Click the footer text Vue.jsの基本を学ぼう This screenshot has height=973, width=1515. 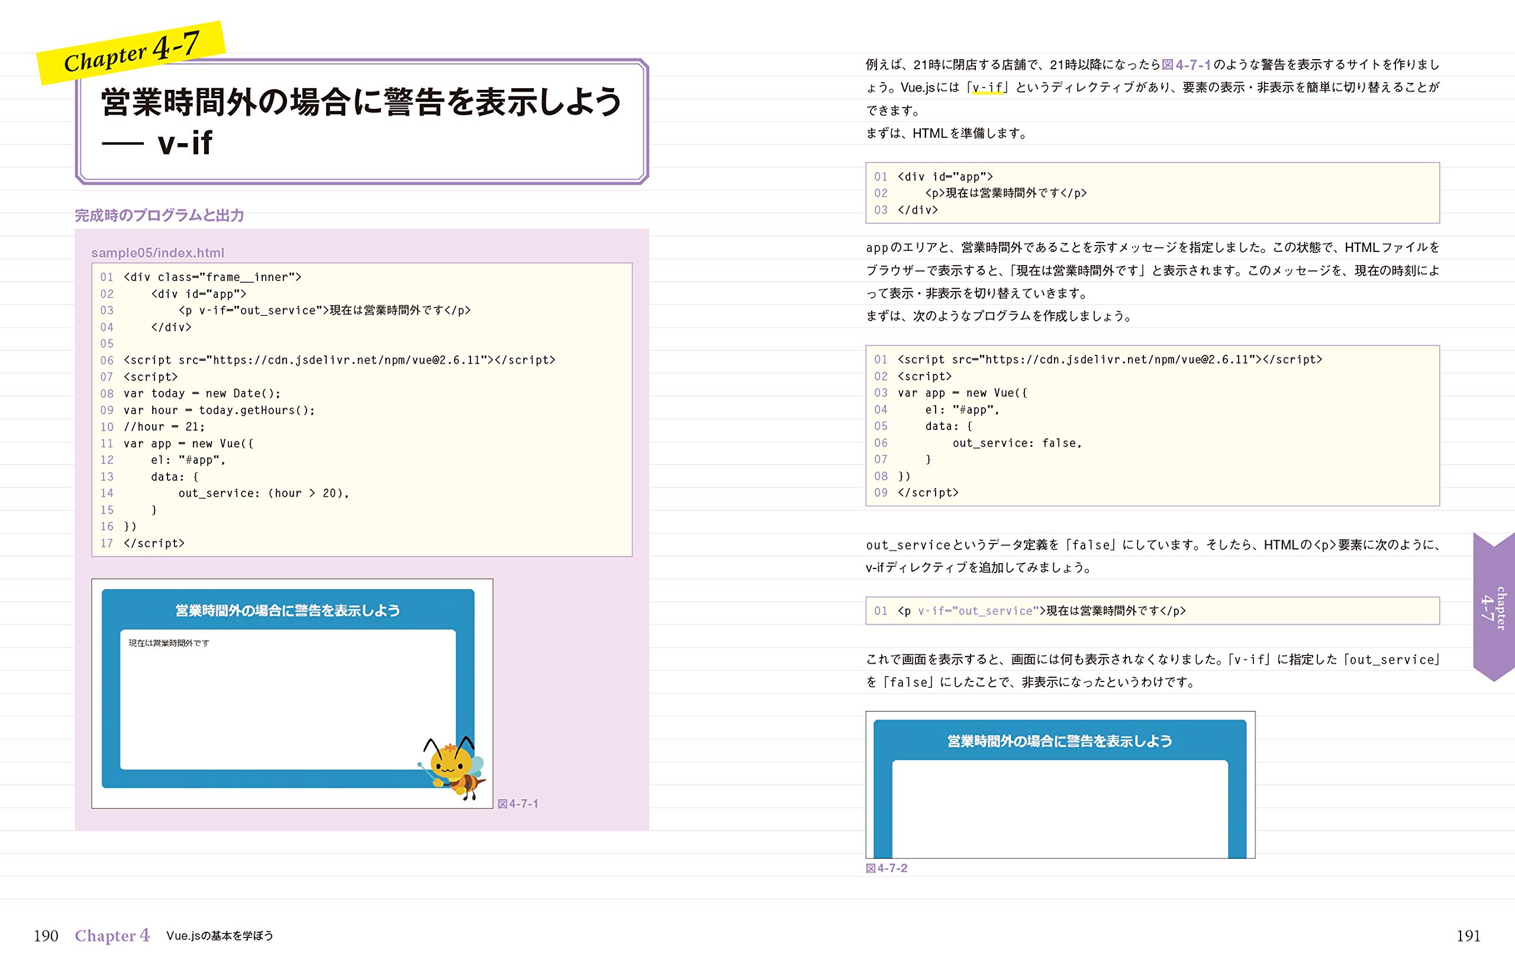click(x=220, y=936)
